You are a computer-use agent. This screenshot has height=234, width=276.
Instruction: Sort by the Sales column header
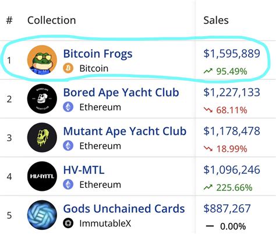[216, 20]
